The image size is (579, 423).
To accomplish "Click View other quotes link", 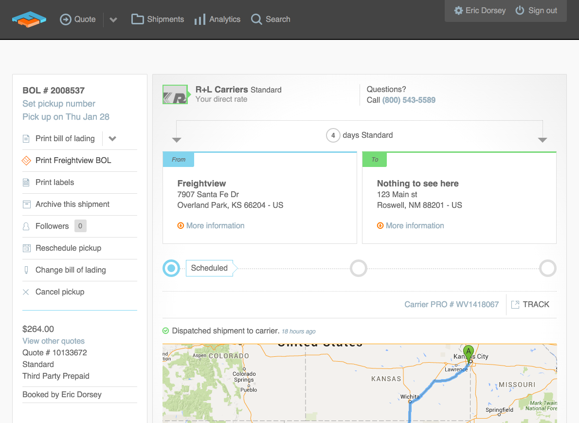I will tap(54, 341).
